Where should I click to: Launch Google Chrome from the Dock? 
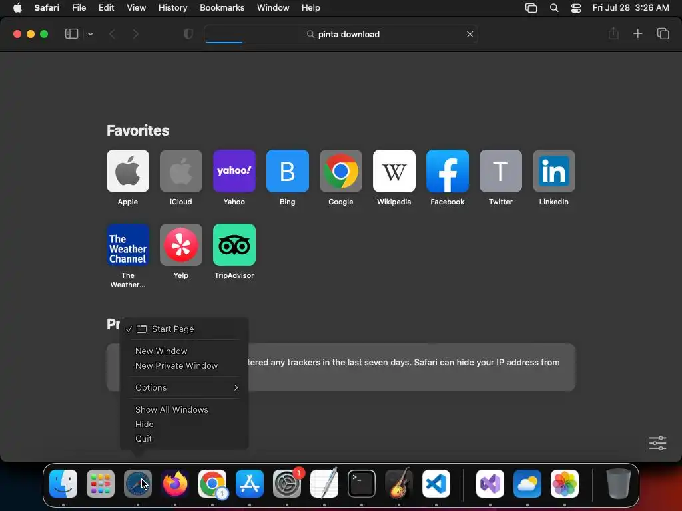[212, 484]
